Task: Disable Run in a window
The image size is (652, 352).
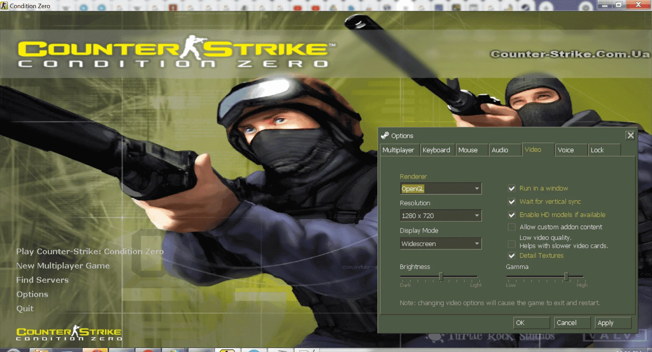Action: [511, 188]
